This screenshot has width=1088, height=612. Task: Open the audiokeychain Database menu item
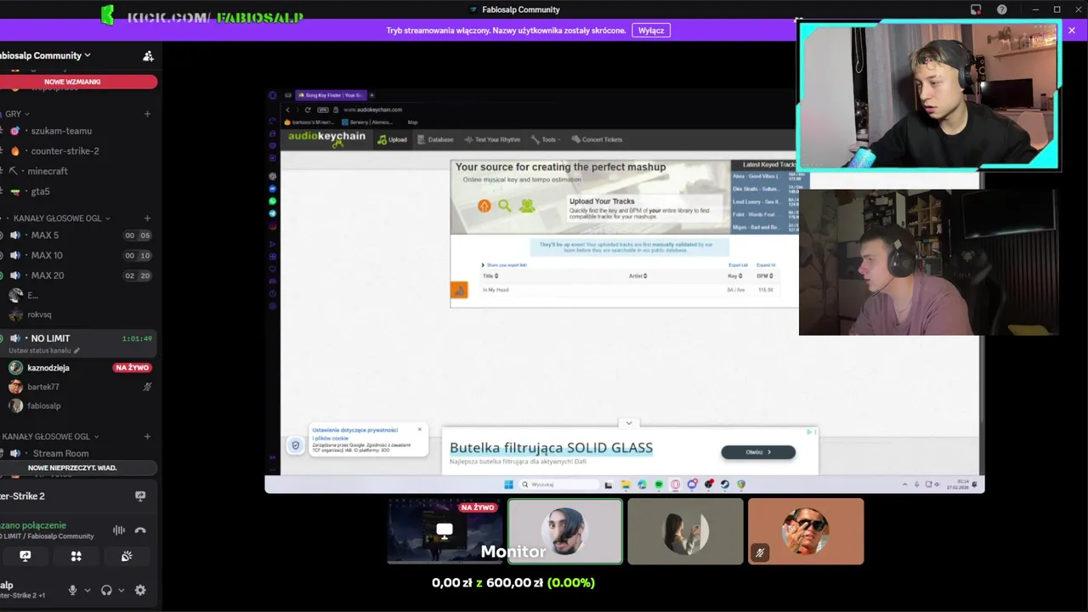tap(435, 139)
